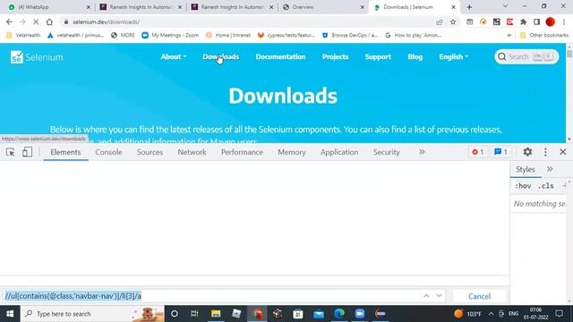Screen dimensions: 573x322
Task: Click the DevTools issues message badge
Action: [x=500, y=152]
